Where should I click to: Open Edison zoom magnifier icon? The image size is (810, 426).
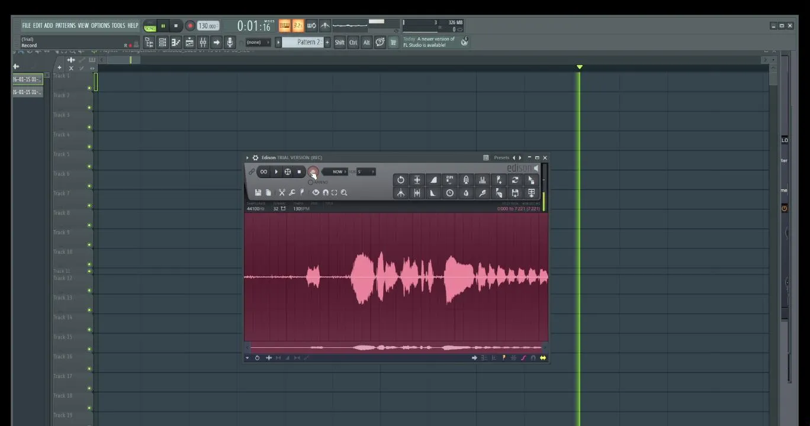pyautogui.click(x=344, y=192)
